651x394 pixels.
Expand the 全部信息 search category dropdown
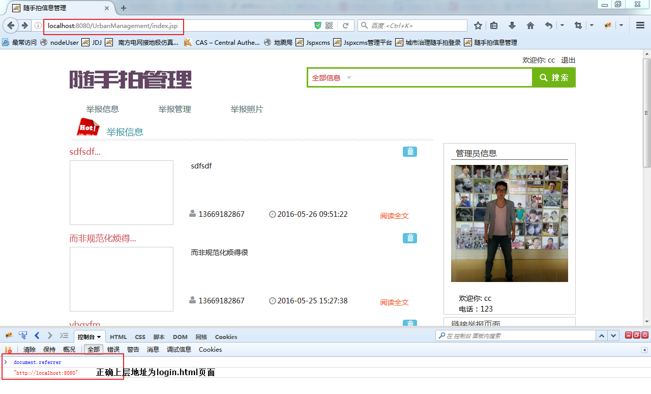point(332,78)
